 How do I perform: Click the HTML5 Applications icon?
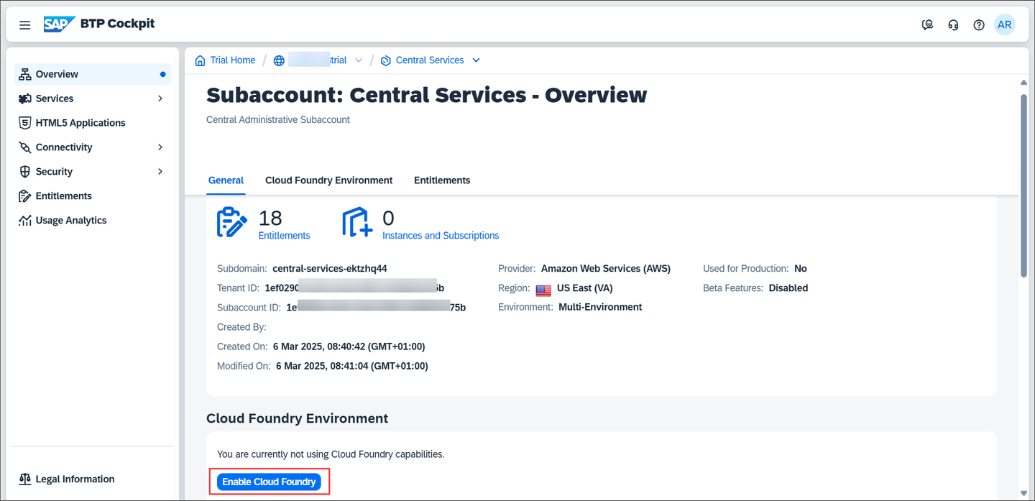click(25, 123)
